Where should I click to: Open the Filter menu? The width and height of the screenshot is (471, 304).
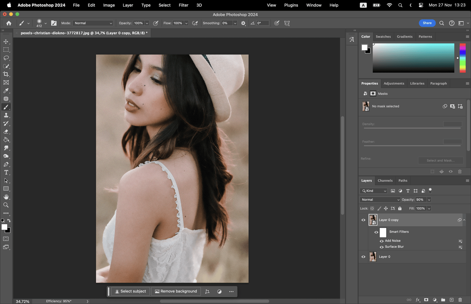[x=183, y=5]
